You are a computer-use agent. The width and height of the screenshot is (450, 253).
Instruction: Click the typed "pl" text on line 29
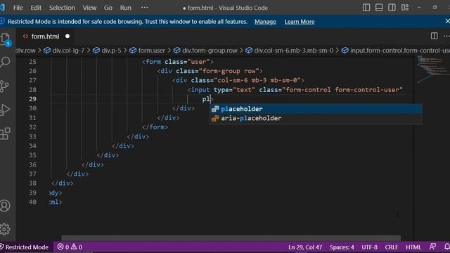coord(206,99)
